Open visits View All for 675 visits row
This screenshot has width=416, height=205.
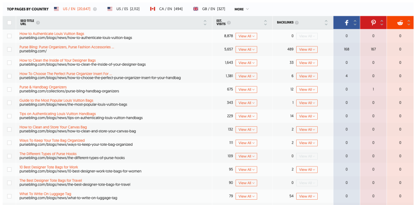click(x=246, y=89)
